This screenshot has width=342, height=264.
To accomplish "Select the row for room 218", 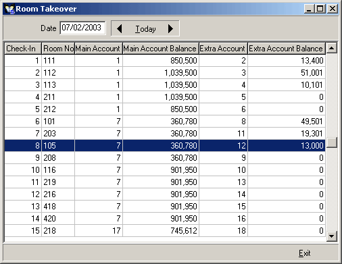I will [x=165, y=231].
